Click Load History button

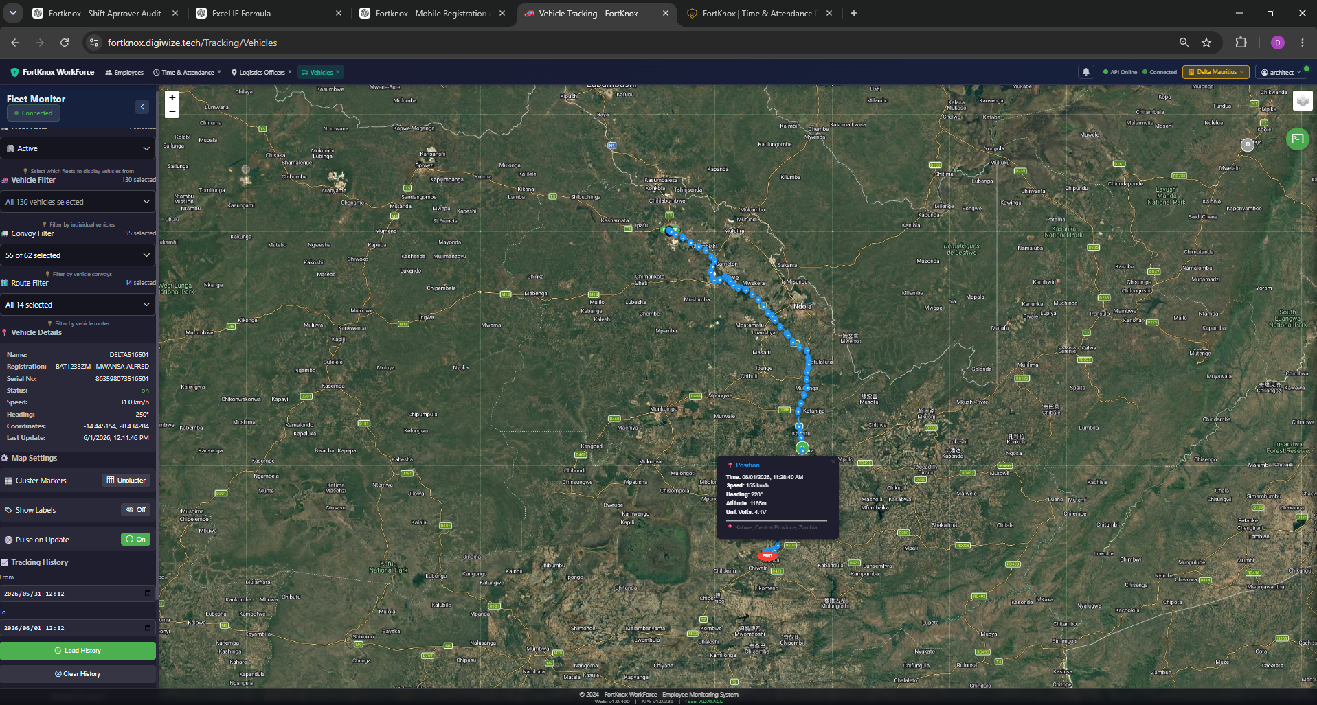pyautogui.click(x=78, y=651)
